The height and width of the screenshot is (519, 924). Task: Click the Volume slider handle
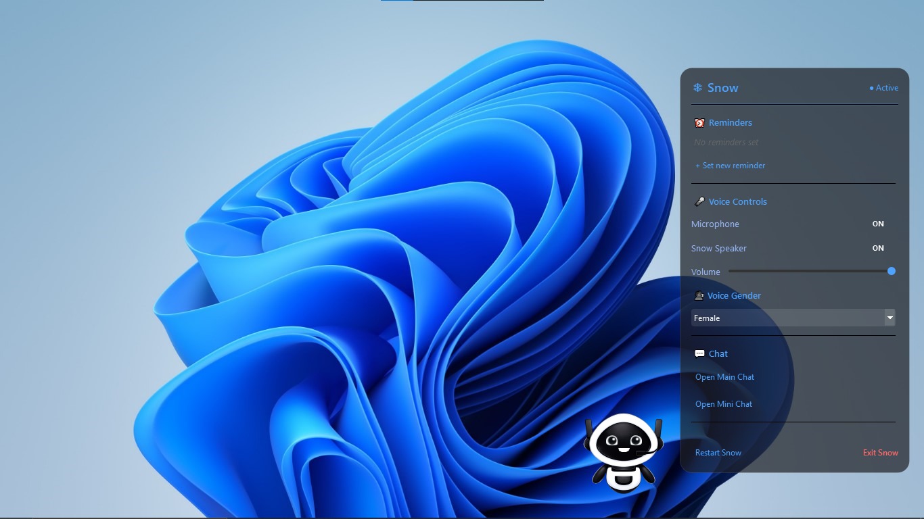pyautogui.click(x=892, y=271)
